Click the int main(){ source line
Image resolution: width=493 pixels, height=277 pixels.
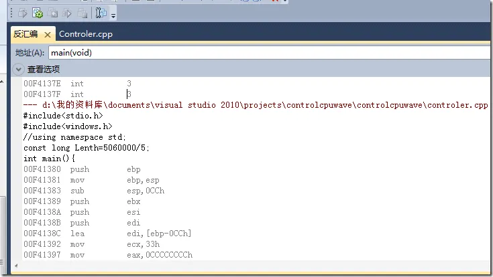[x=49, y=159]
